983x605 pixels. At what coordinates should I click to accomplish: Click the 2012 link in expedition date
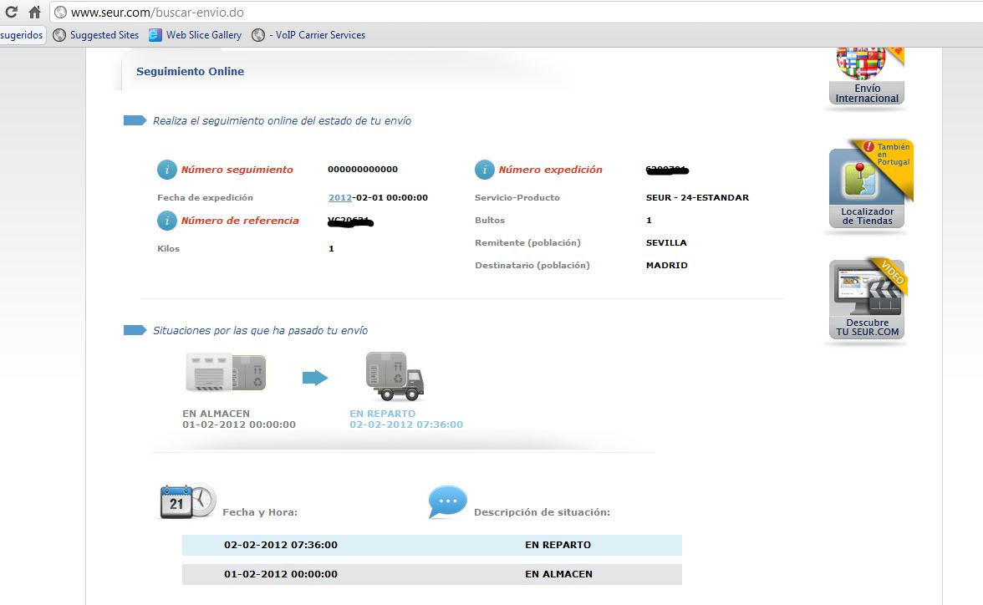pyautogui.click(x=339, y=198)
